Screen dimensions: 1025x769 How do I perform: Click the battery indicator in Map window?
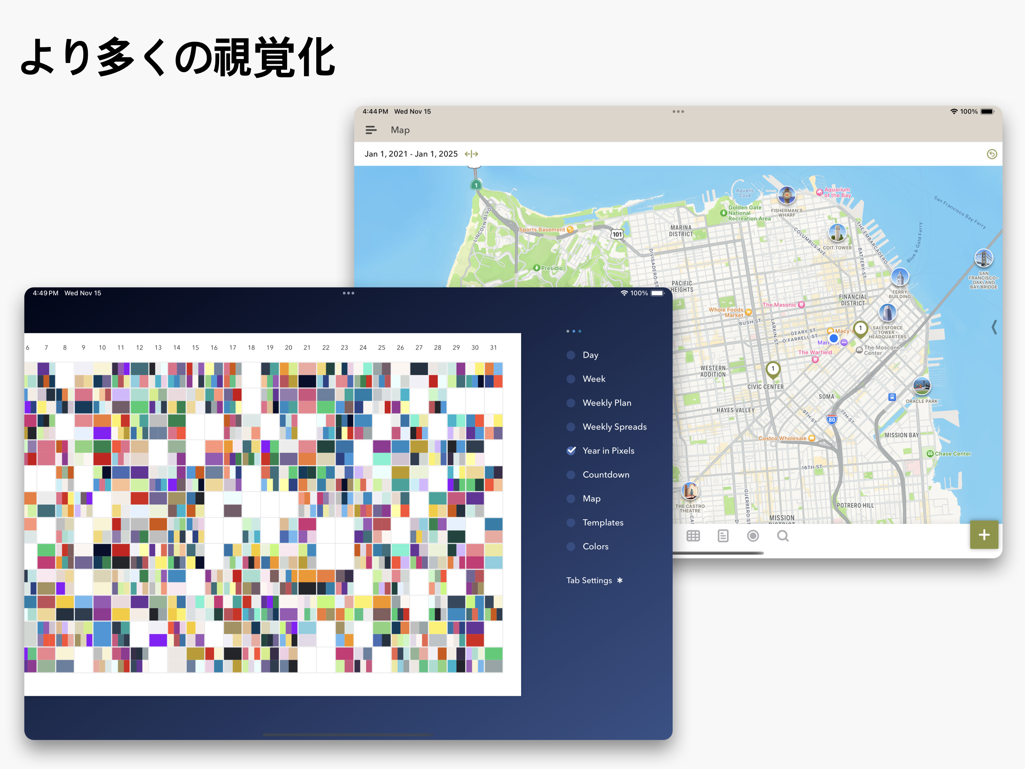coord(987,112)
